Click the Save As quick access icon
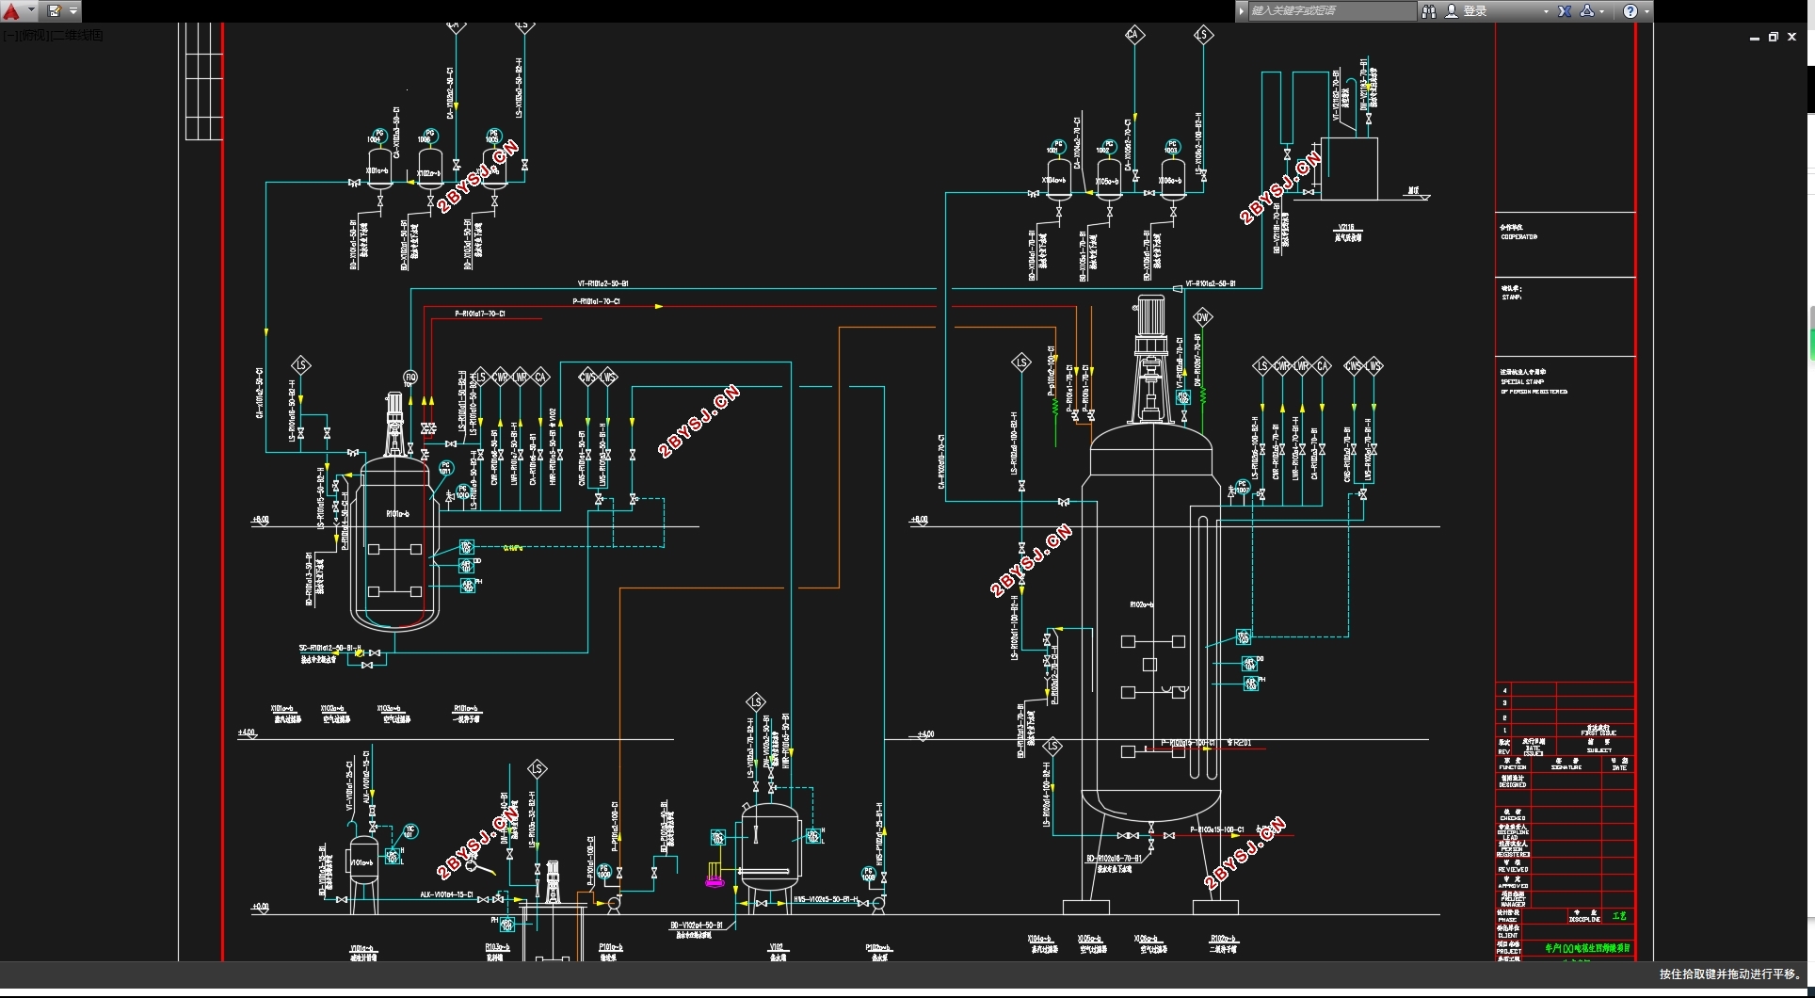This screenshot has height=998, width=1815. click(x=54, y=11)
